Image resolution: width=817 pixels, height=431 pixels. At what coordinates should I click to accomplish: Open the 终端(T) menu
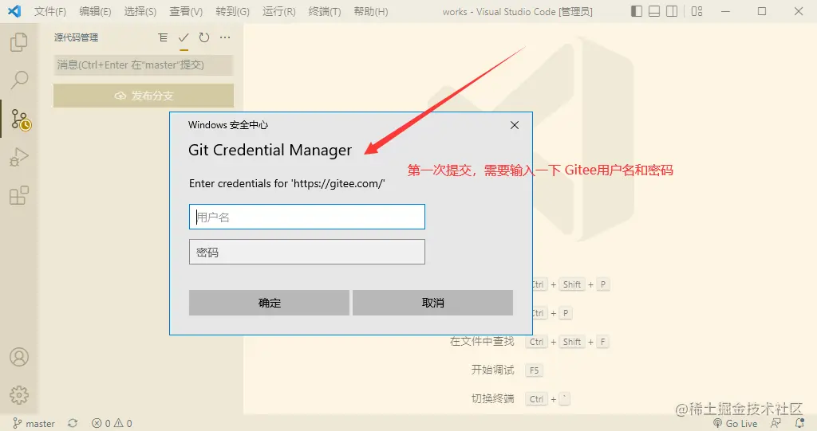pyautogui.click(x=325, y=11)
